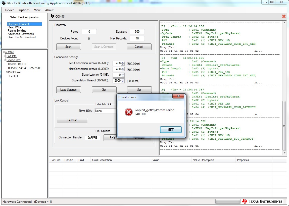Viewport: 289px width, 206px height.
Task: Click the Set connection settings button
Action: coord(139,89)
